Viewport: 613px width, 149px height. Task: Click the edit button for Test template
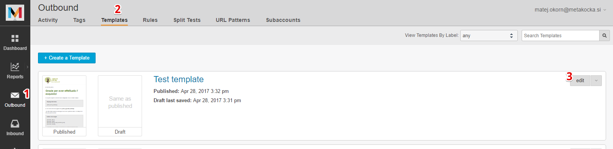point(580,81)
